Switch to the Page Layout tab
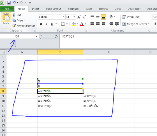 tap(54, 9)
